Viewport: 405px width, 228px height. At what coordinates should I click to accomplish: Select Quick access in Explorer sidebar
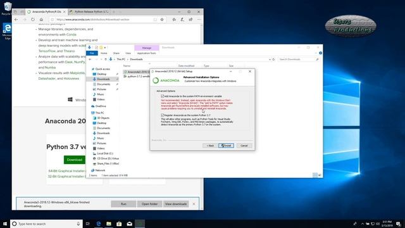pyautogui.click(x=103, y=69)
